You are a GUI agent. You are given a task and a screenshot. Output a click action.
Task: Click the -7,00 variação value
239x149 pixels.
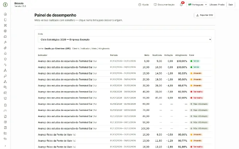click(170, 92)
